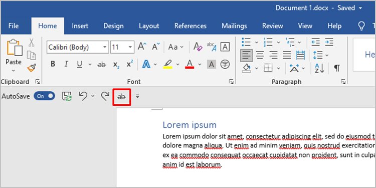Image resolution: width=376 pixels, height=188 pixels.
Task: Switch to the Mailings tab
Action: click(x=234, y=26)
